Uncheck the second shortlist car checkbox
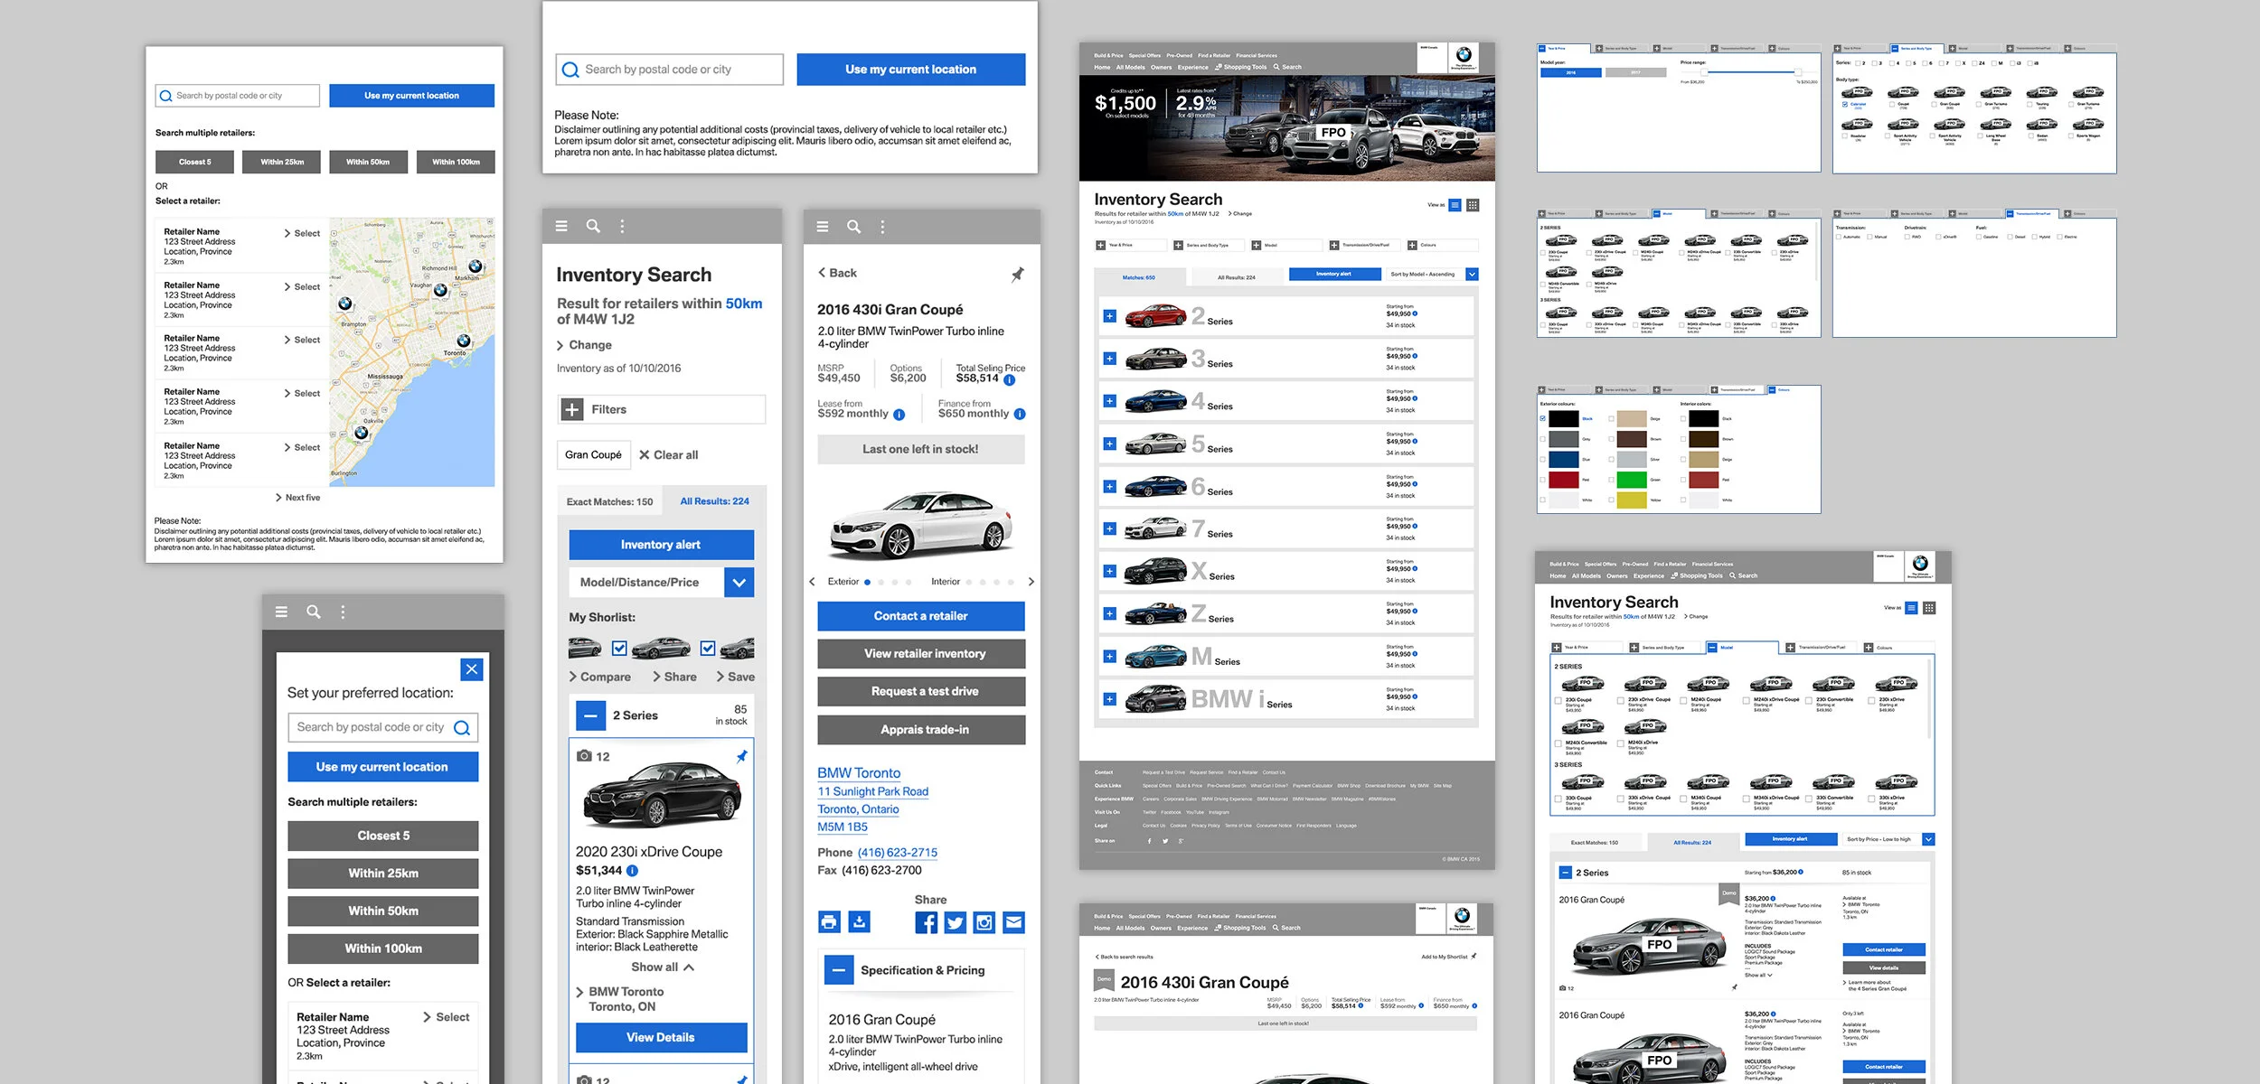This screenshot has width=2260, height=1084. tap(708, 648)
